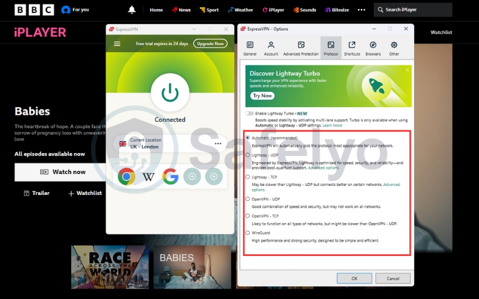Select WireGuard protocol
The height and width of the screenshot is (299, 479).
(248, 233)
